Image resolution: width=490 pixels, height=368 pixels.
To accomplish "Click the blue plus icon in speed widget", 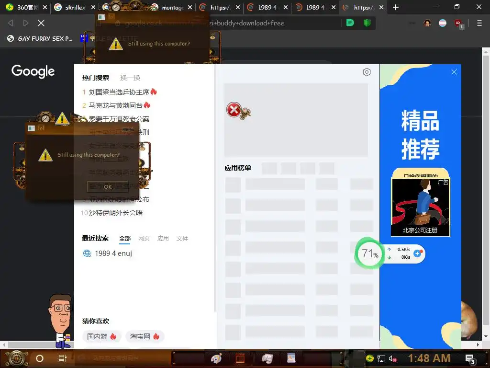I will pyautogui.click(x=417, y=253).
